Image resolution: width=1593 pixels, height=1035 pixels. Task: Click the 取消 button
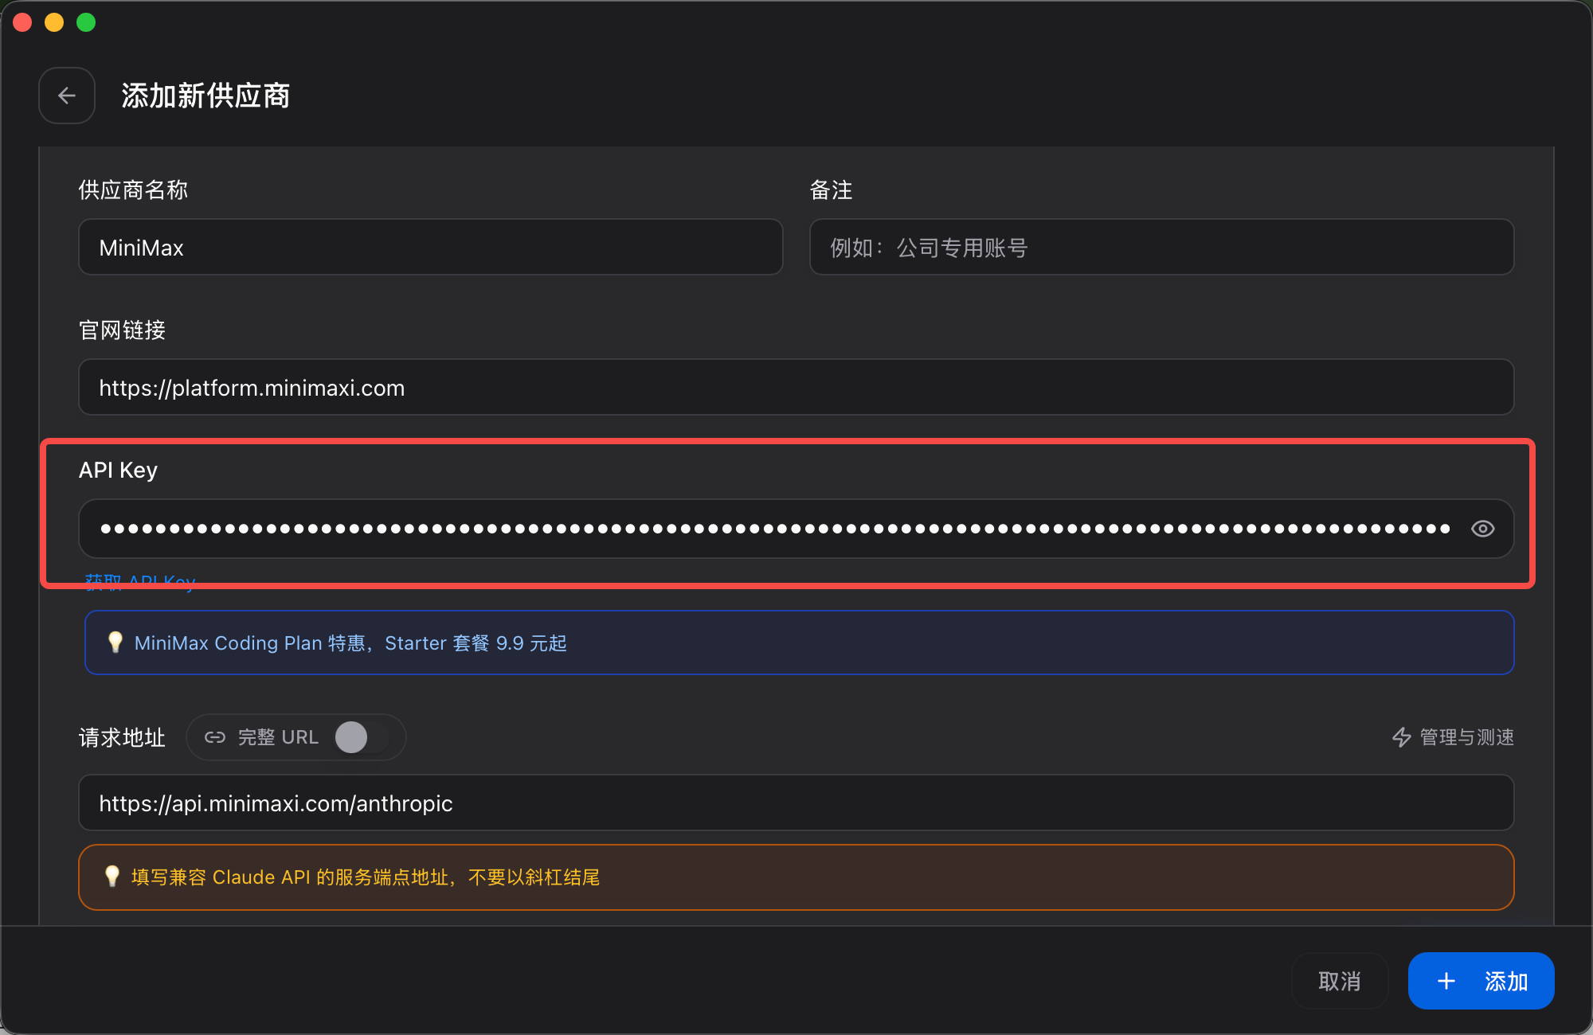(x=1340, y=981)
